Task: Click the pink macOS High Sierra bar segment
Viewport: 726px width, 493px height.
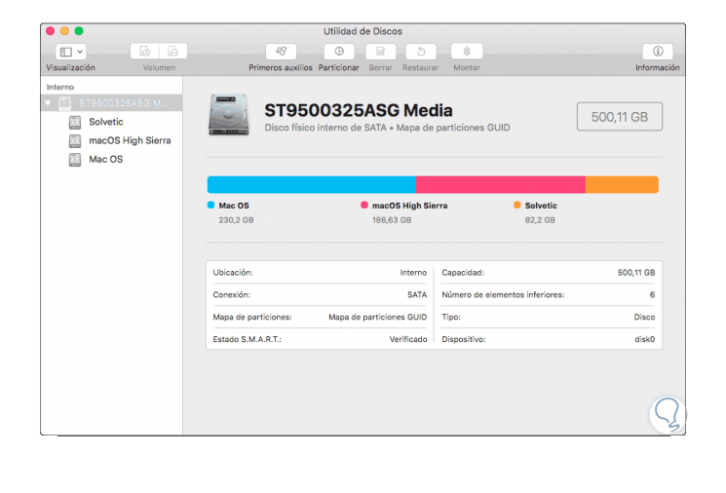Action: pyautogui.click(x=501, y=185)
